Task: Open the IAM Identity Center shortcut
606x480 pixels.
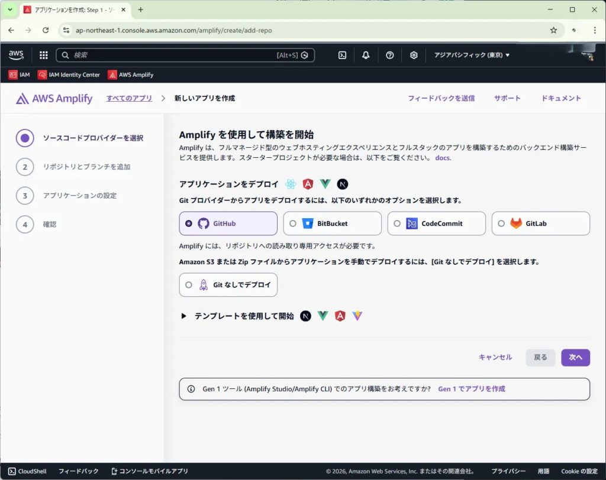Action: (69, 74)
